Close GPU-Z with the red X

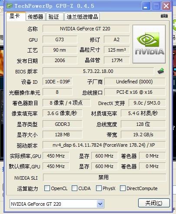point(166,6)
